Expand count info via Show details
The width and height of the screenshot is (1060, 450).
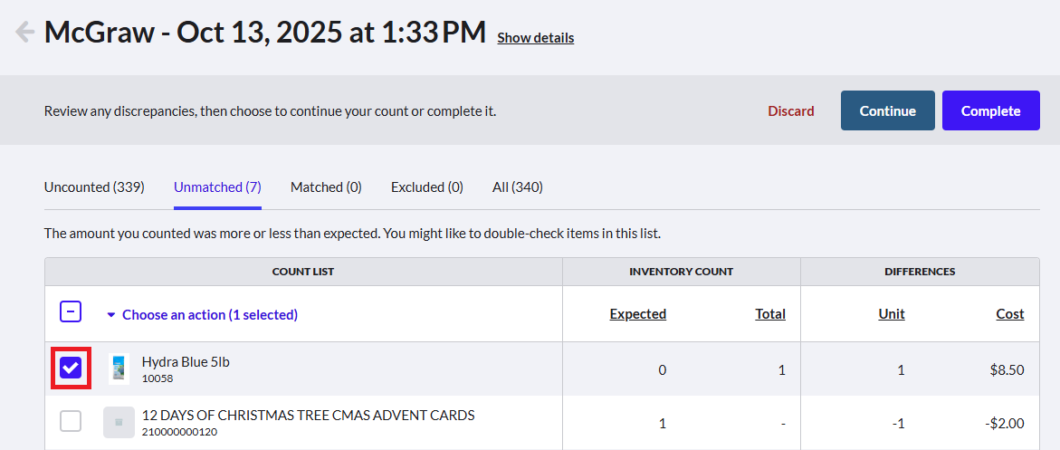pos(535,38)
